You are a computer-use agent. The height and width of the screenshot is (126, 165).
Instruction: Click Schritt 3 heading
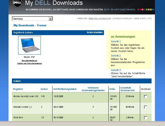pyautogui.click(x=116, y=70)
